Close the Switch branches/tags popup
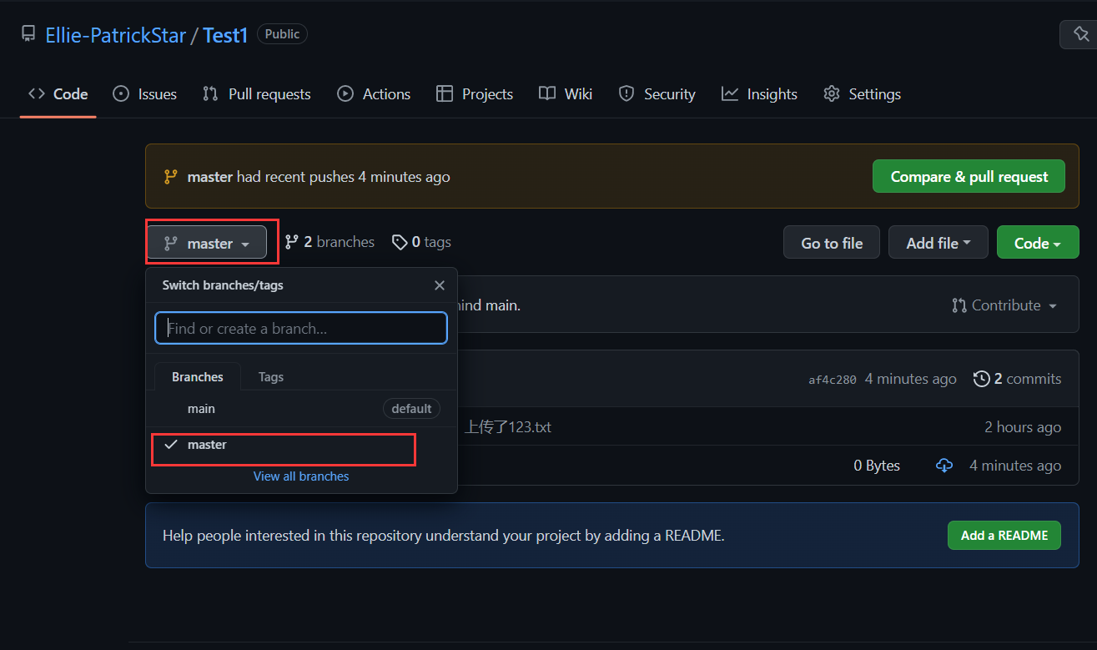Screen dimensions: 1097x650 (440, 285)
